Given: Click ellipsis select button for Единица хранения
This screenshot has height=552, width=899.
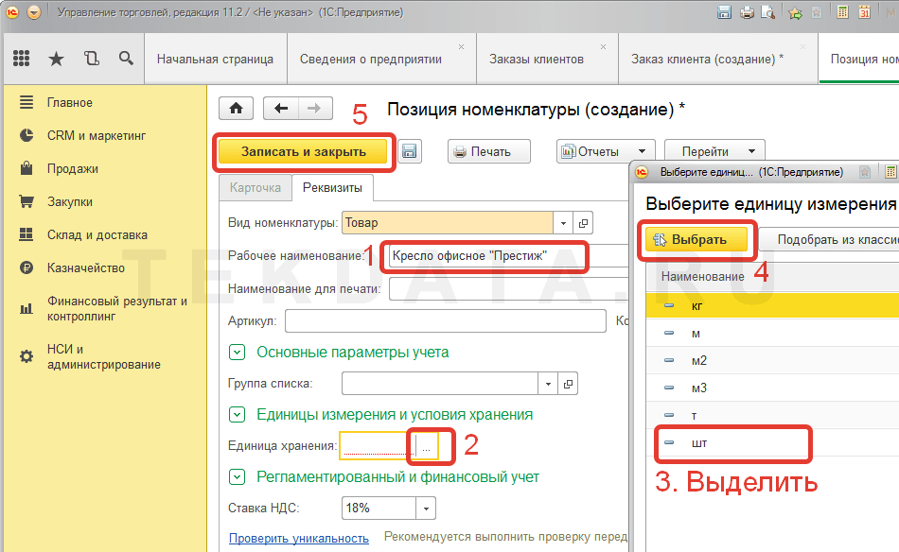Looking at the screenshot, I should point(426,447).
